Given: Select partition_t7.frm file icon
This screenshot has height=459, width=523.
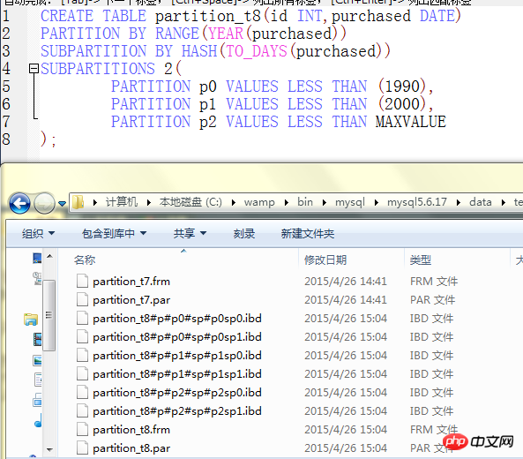Looking at the screenshot, I should click(82, 281).
